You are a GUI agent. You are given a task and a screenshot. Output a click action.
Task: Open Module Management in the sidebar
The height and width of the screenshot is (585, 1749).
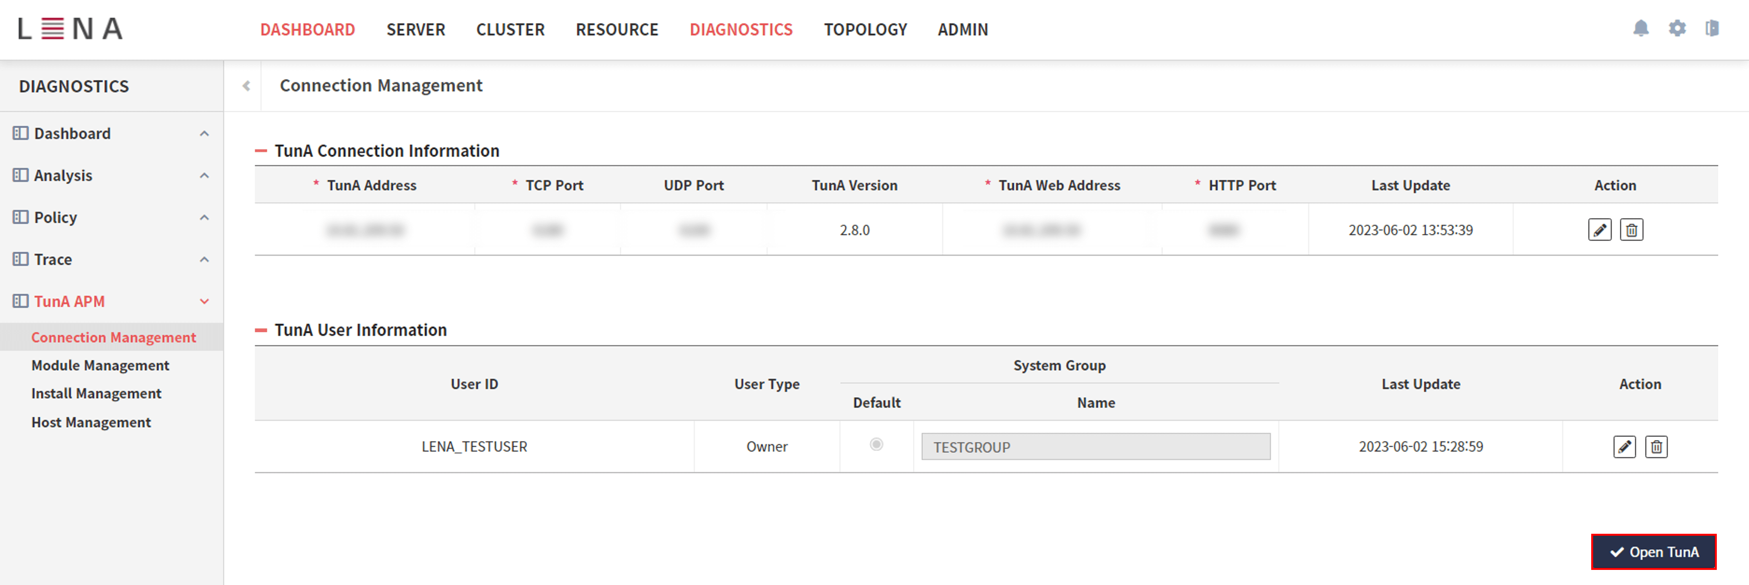pyautogui.click(x=100, y=365)
